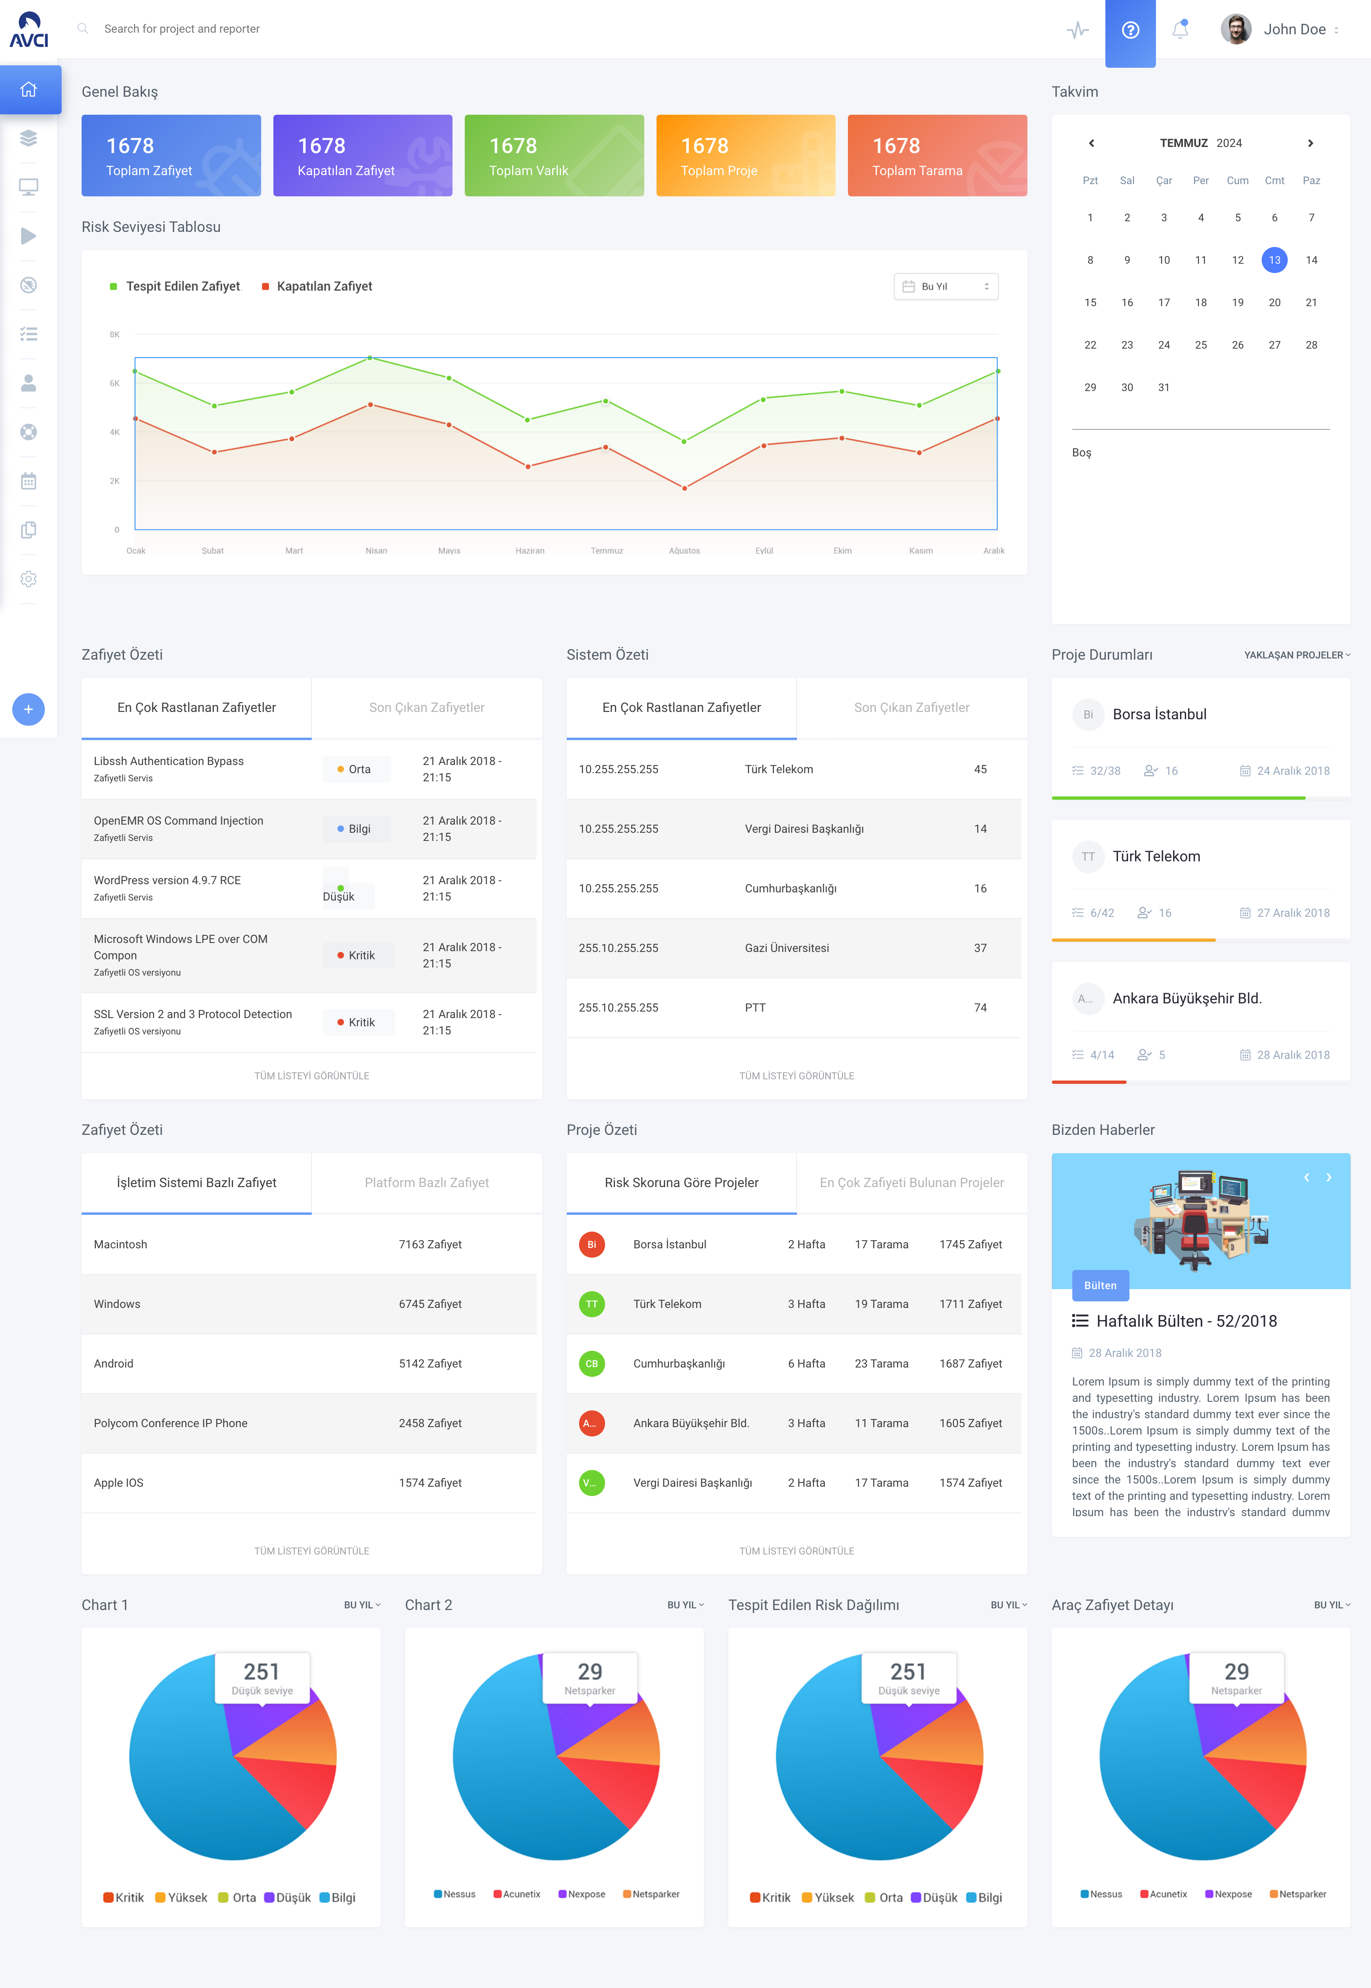This screenshot has width=1371, height=1988.
Task: Expand the Yaklaşan Projeler dropdown
Action: [x=1296, y=655]
